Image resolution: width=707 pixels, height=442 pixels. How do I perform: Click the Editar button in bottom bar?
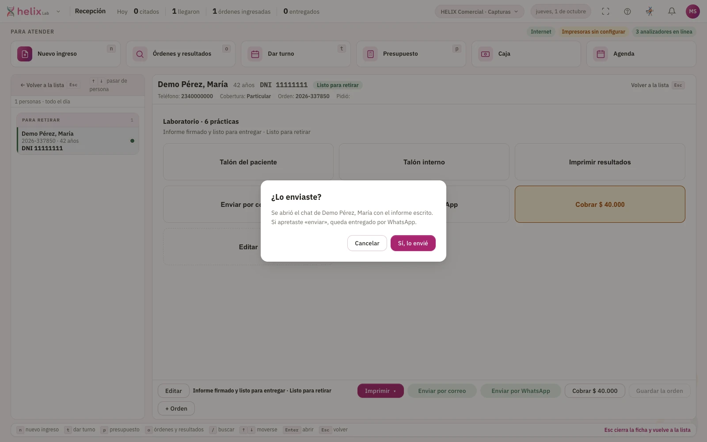pyautogui.click(x=173, y=391)
